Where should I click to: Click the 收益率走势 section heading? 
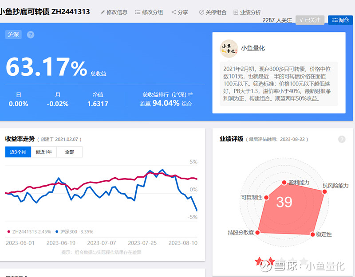20,139
